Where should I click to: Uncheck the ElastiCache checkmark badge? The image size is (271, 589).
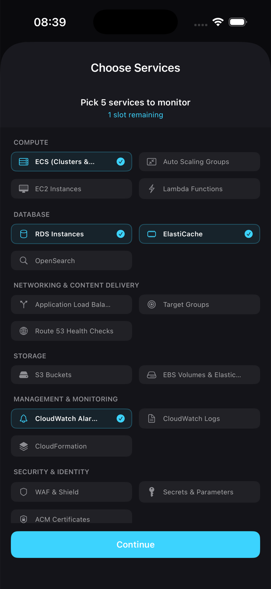point(249,234)
